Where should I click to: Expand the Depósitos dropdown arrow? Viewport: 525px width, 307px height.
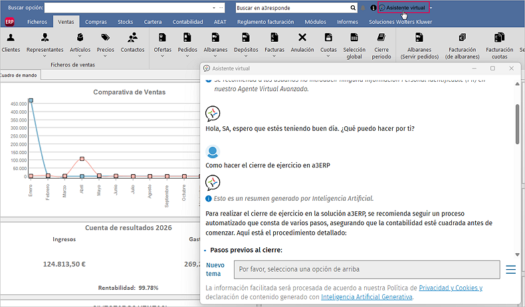pos(246,56)
